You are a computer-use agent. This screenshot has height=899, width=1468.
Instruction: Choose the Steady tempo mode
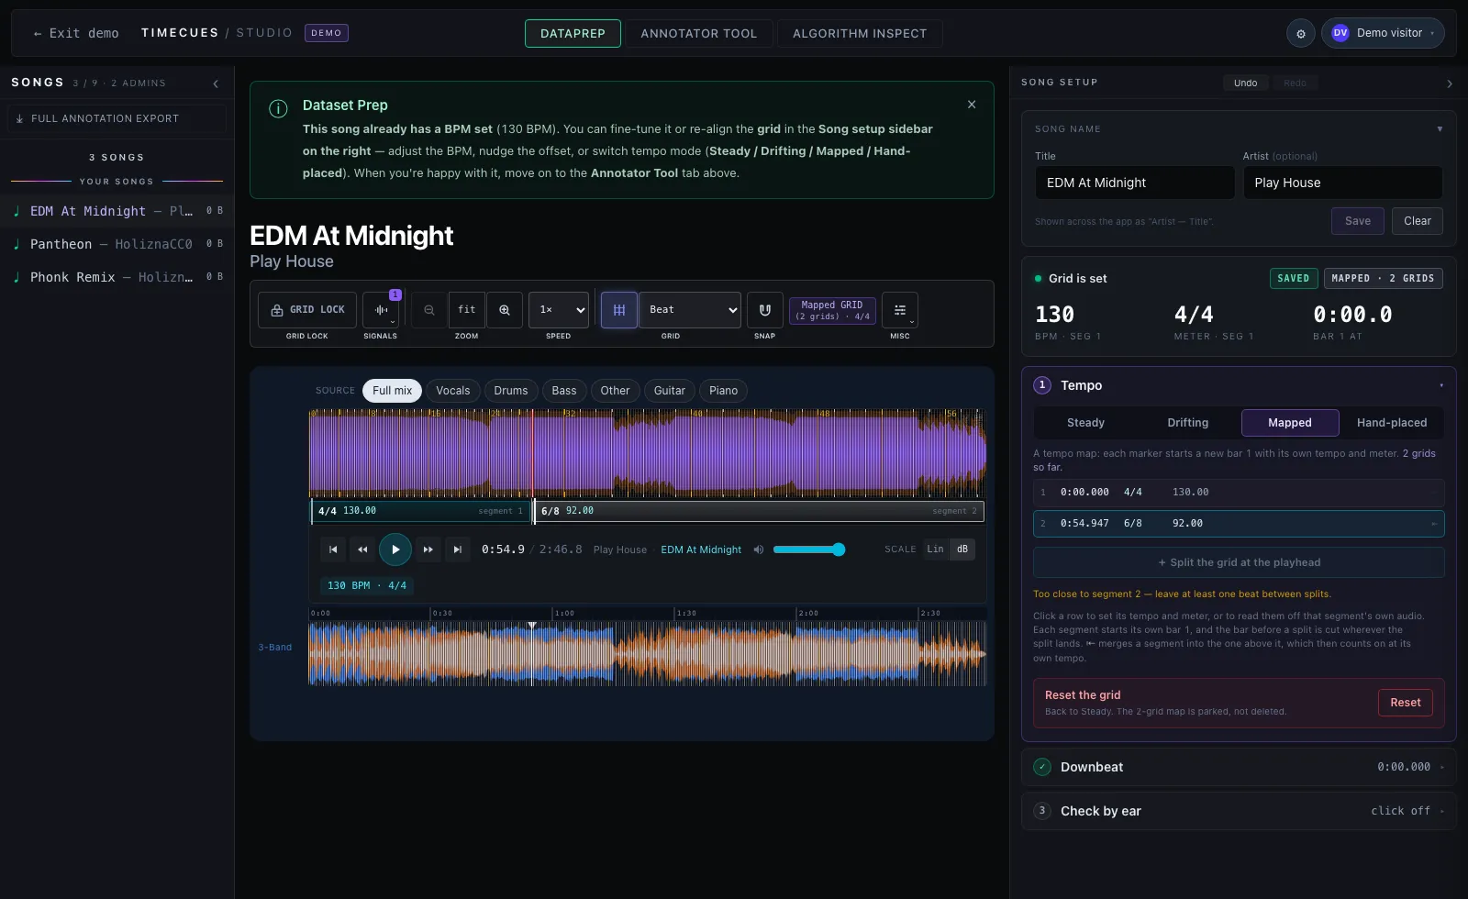pyautogui.click(x=1085, y=423)
